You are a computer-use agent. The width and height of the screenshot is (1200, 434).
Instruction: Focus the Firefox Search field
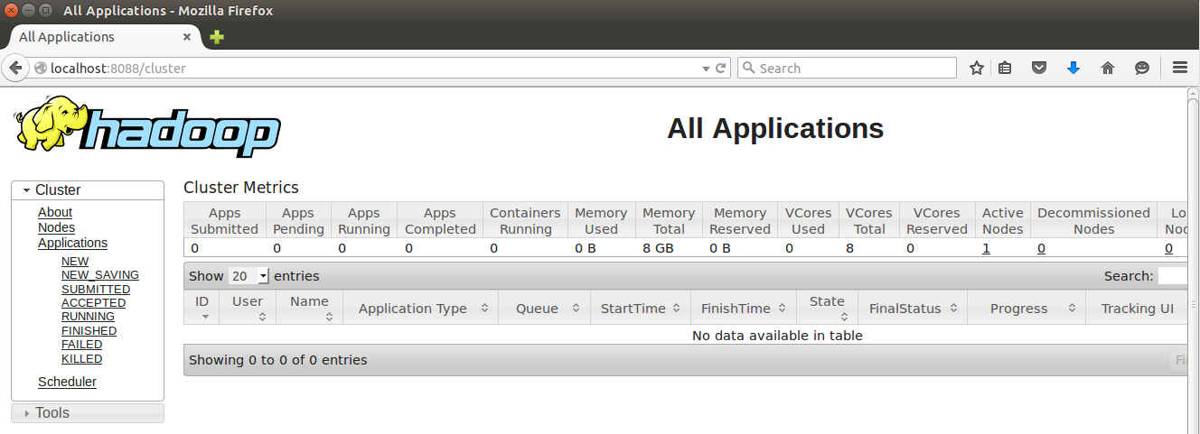point(847,68)
